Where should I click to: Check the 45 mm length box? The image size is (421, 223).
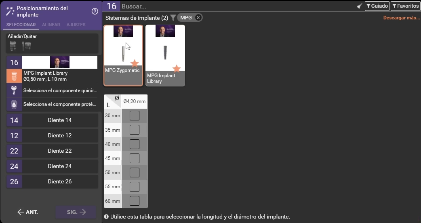[x=135, y=158]
